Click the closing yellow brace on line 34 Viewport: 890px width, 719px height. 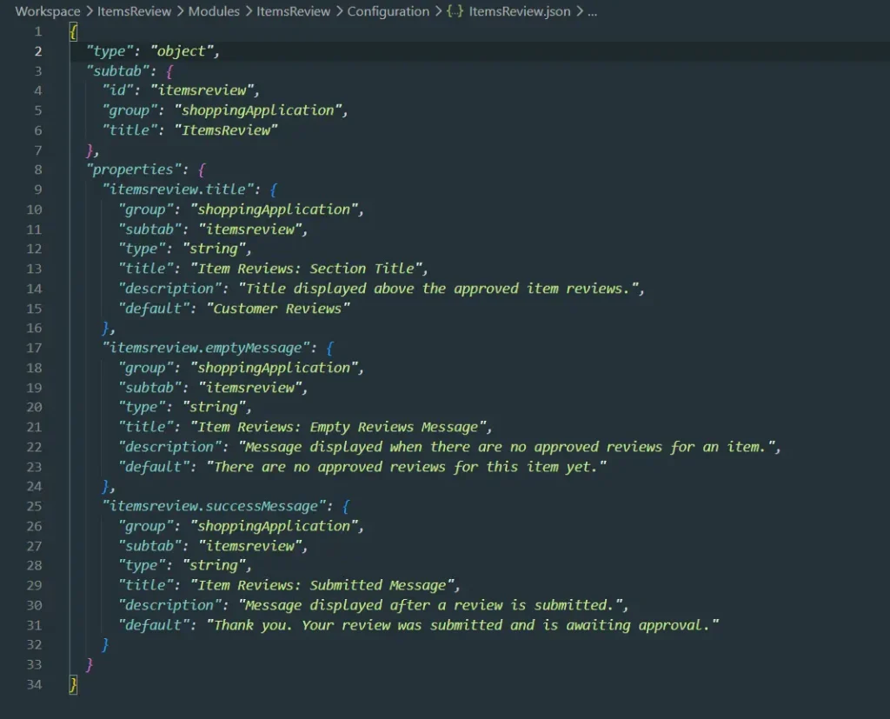[73, 685]
